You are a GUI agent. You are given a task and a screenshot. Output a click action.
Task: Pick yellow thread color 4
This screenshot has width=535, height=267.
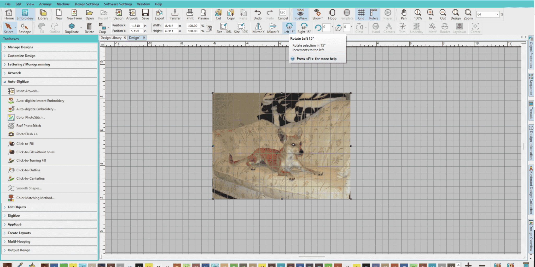(73, 265)
